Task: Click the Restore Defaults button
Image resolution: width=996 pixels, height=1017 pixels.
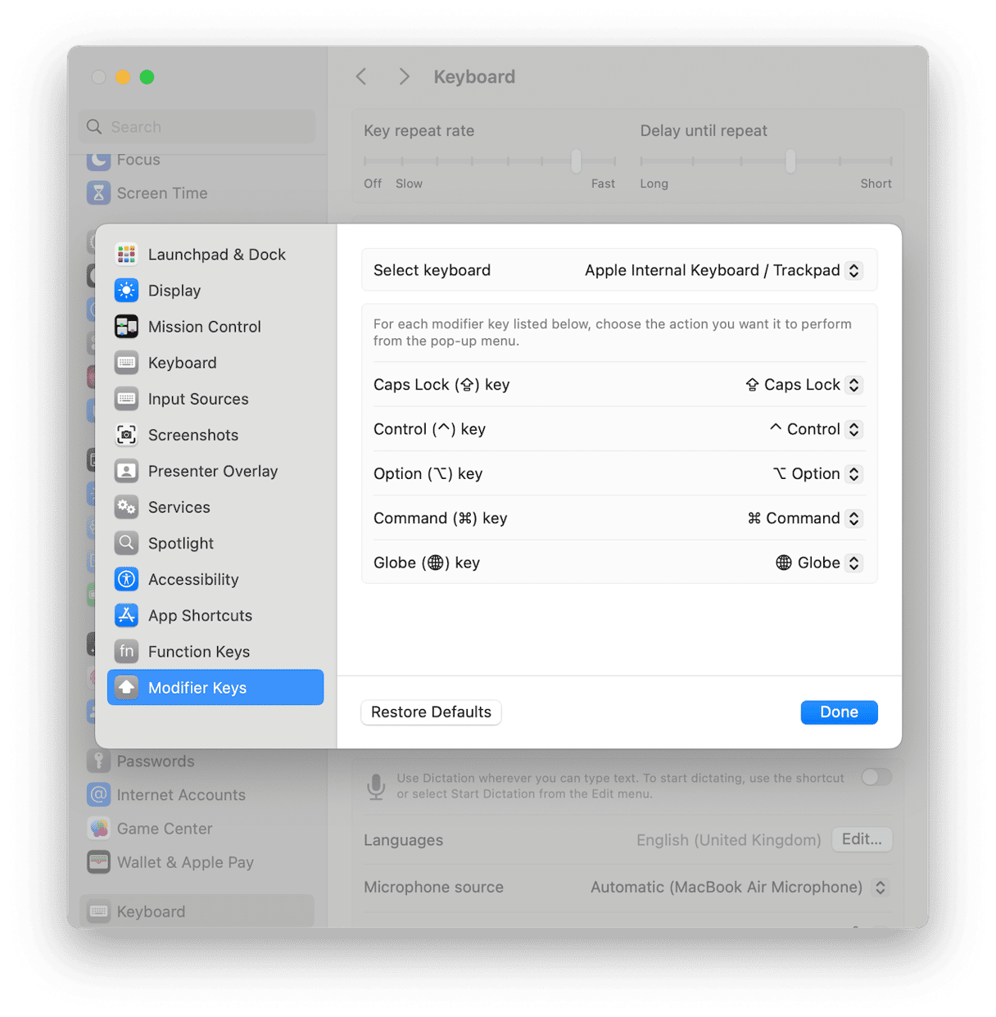Action: [431, 712]
